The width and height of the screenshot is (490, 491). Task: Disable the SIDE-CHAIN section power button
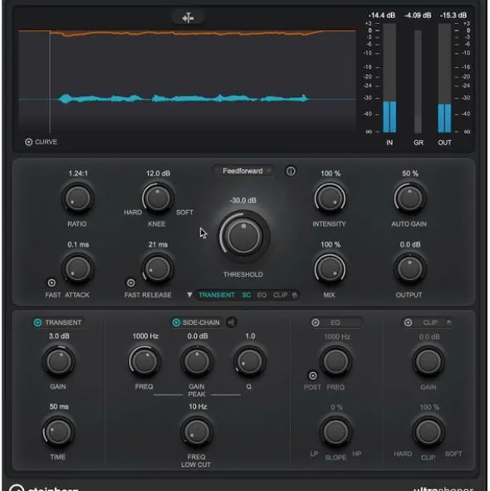click(176, 322)
